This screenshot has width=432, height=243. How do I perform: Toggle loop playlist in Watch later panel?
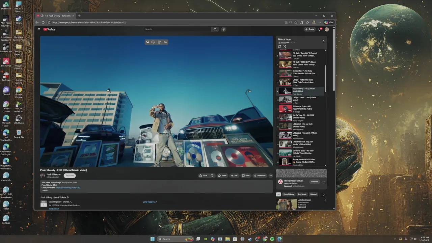click(280, 46)
